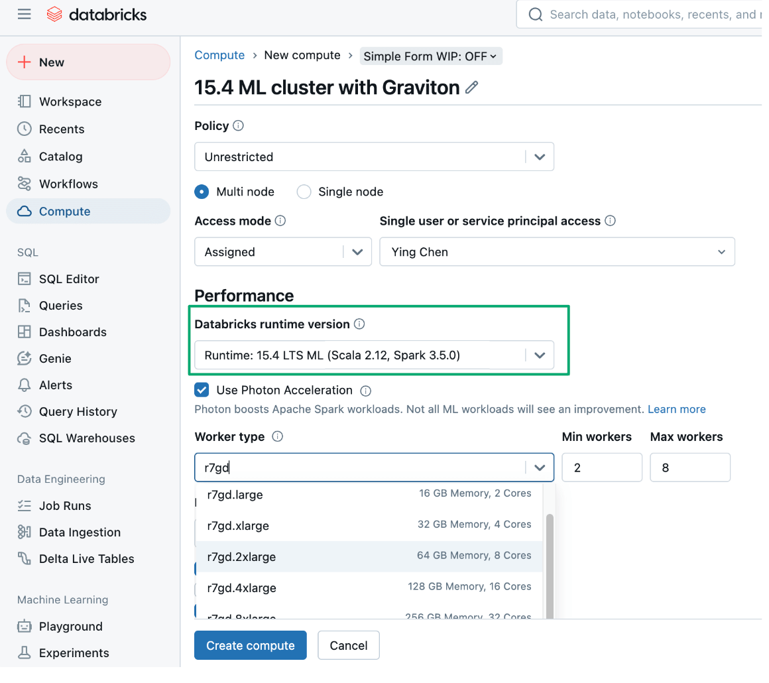Viewport: 769px width, 683px height.
Task: Open Genie from the sidebar
Action: pyautogui.click(x=55, y=358)
